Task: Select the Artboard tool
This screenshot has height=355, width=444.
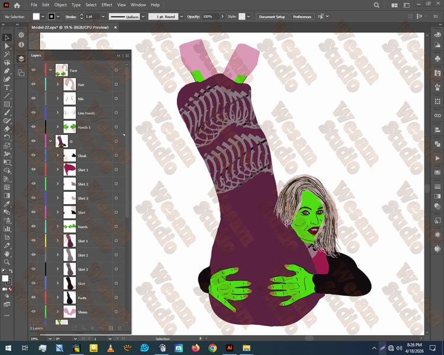Action: (x=7, y=237)
